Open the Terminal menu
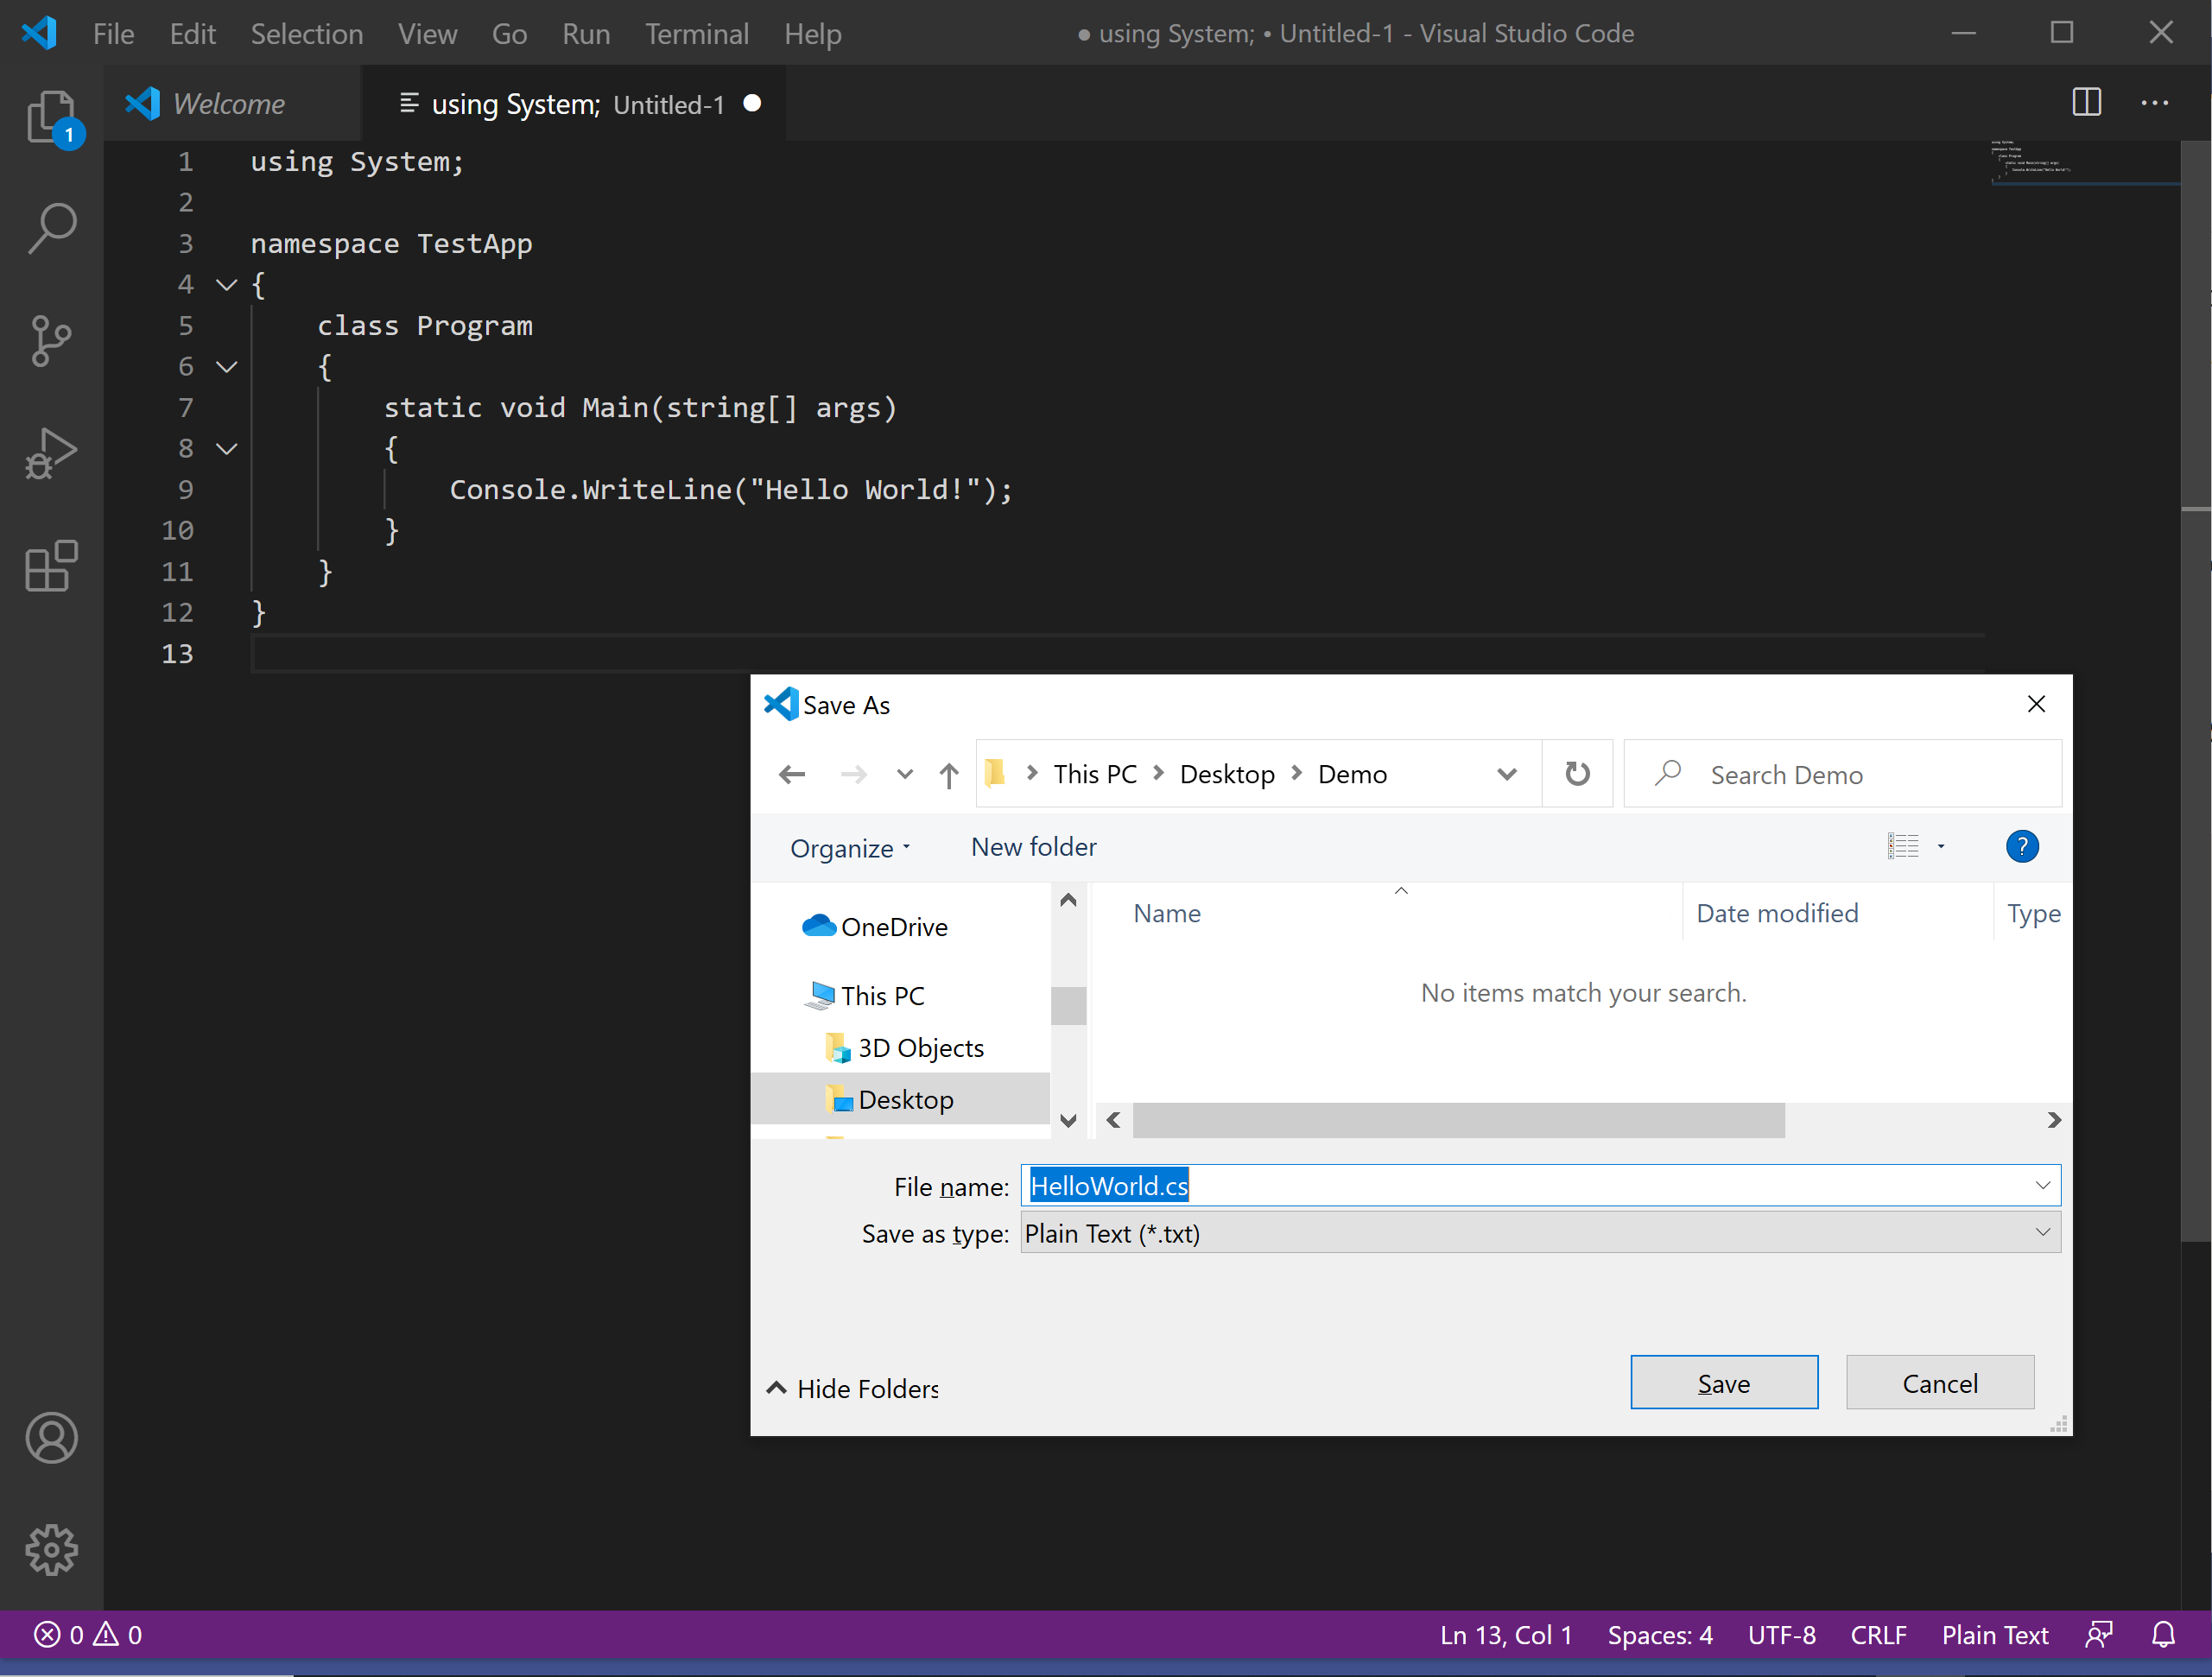Screen dimensions: 2212x1677 pyautogui.click(x=696, y=34)
